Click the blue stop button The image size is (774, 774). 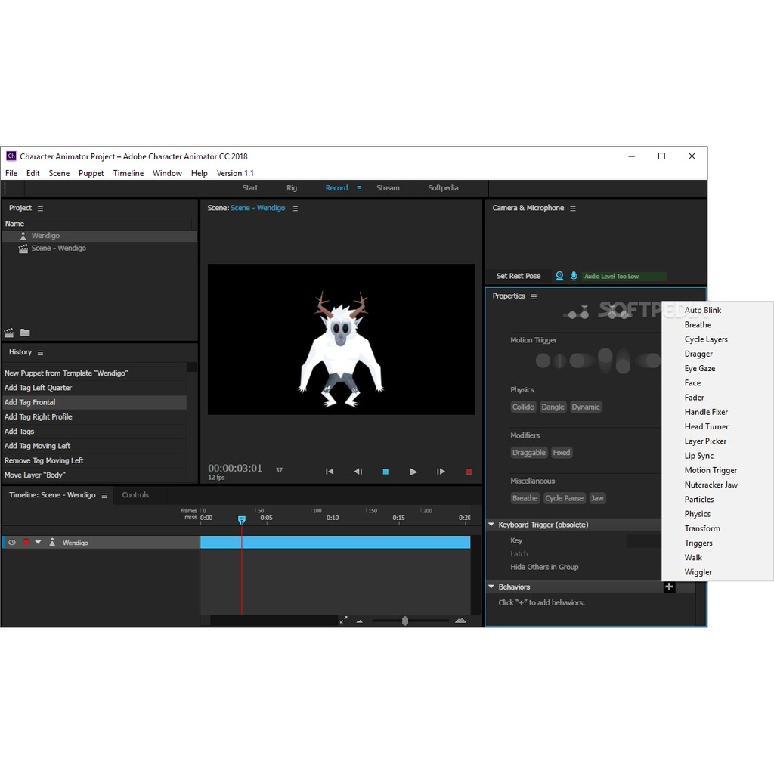pyautogui.click(x=385, y=472)
